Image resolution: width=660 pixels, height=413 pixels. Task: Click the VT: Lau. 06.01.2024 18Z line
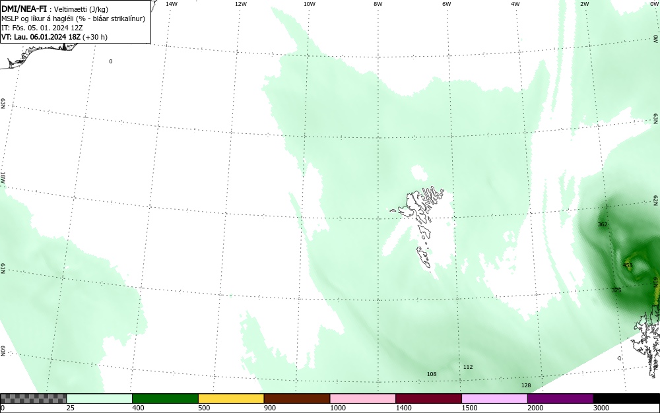coord(54,37)
